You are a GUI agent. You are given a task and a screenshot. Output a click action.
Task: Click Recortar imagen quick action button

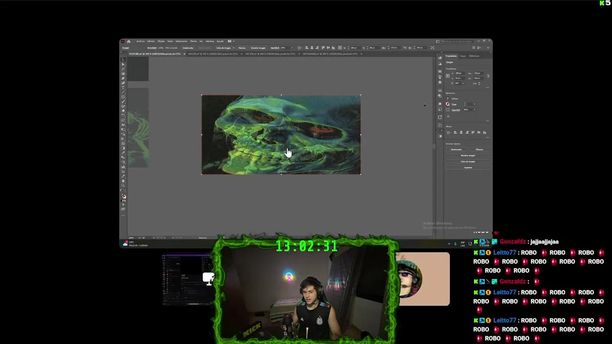(x=468, y=155)
